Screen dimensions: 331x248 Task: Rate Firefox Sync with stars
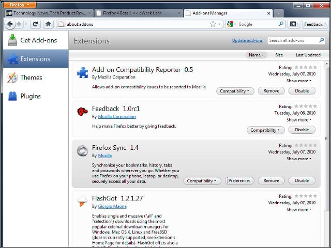coord(306,145)
